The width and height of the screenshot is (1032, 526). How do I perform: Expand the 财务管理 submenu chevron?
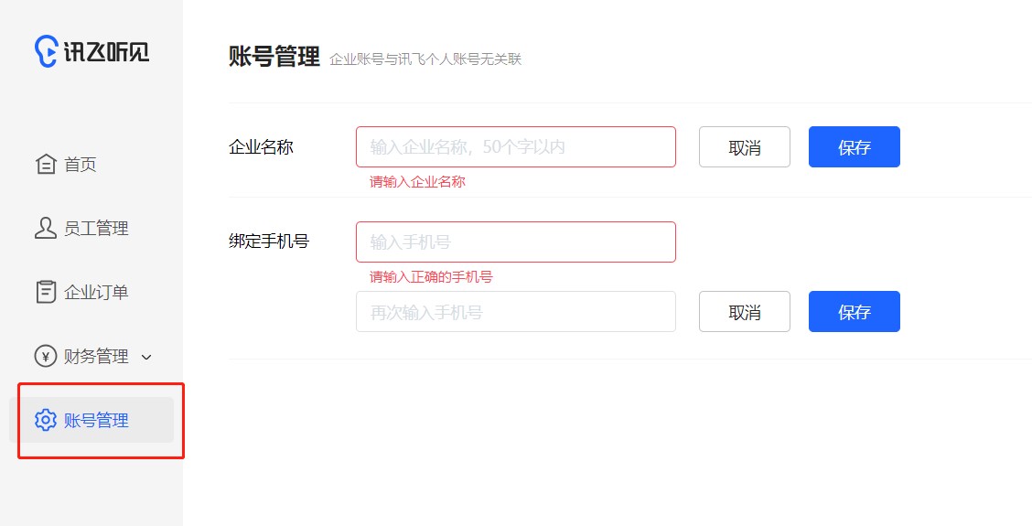(x=146, y=357)
